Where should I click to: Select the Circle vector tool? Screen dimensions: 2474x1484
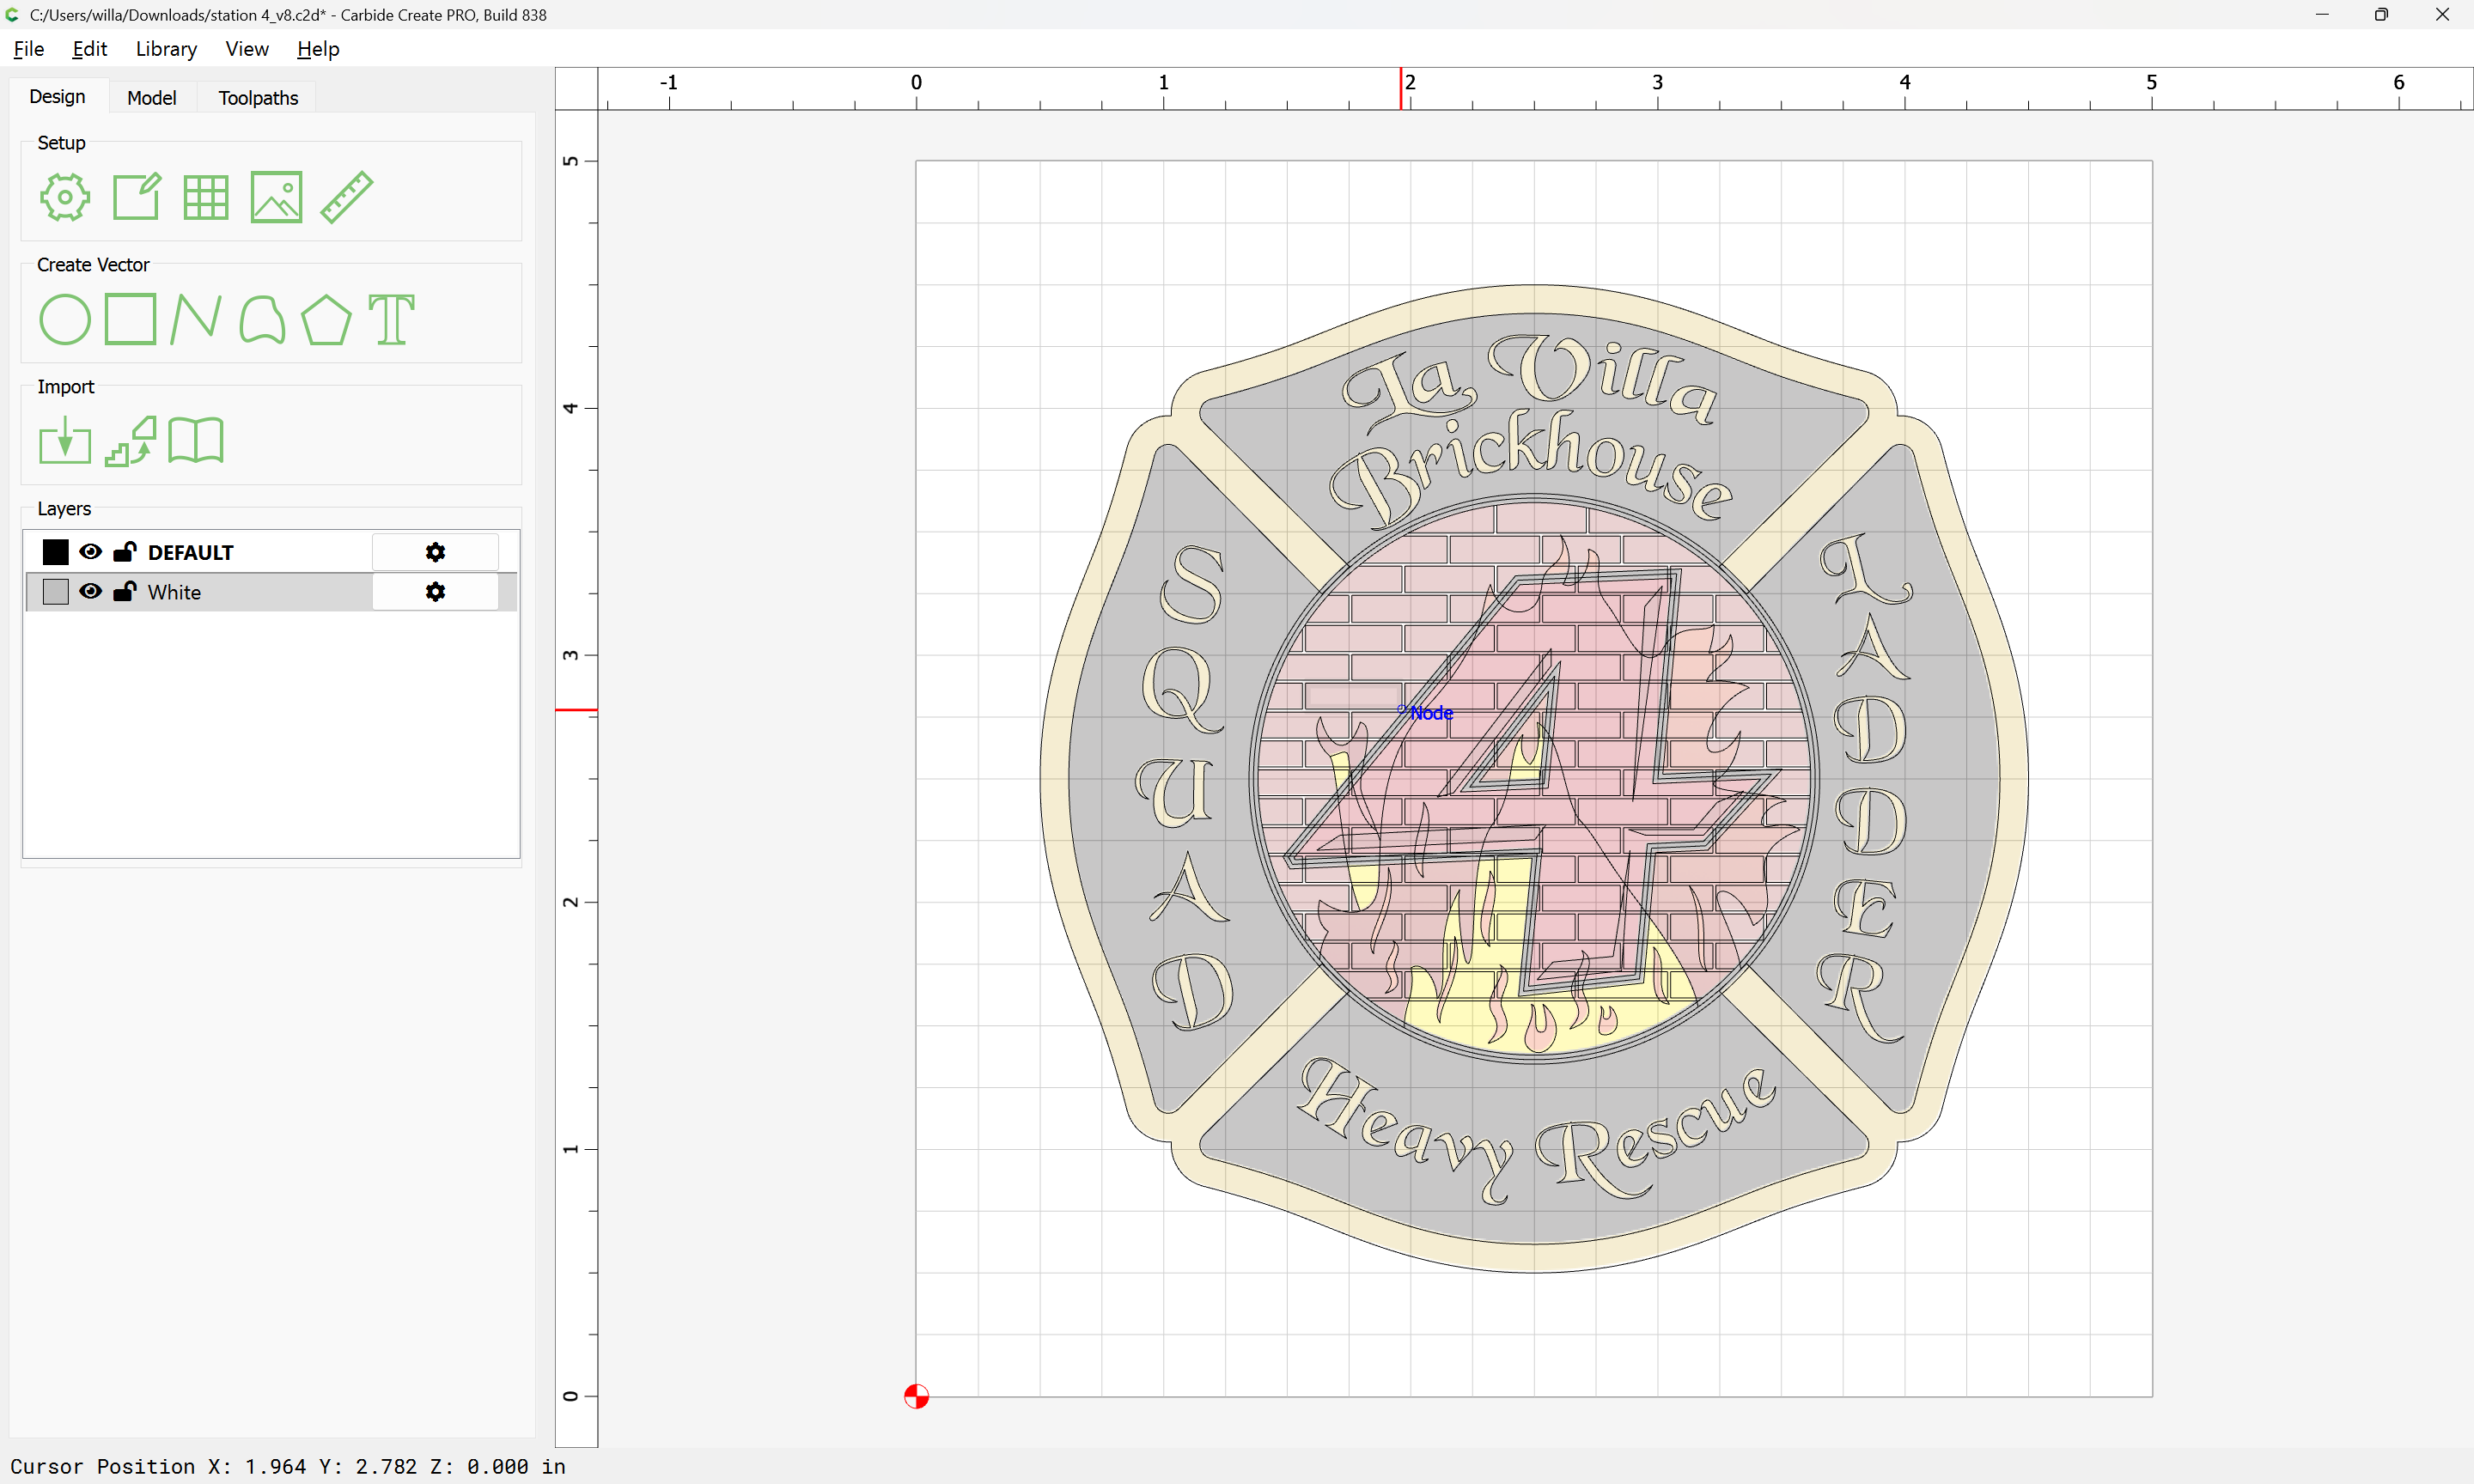pyautogui.click(x=65, y=320)
